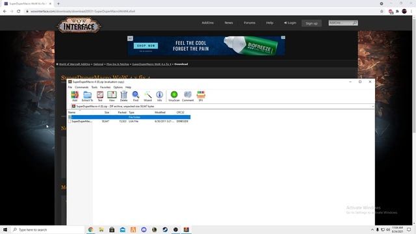Image resolution: width=416 pixels, height=234 pixels.
Task: Open the Options menu
Action: 118,87
